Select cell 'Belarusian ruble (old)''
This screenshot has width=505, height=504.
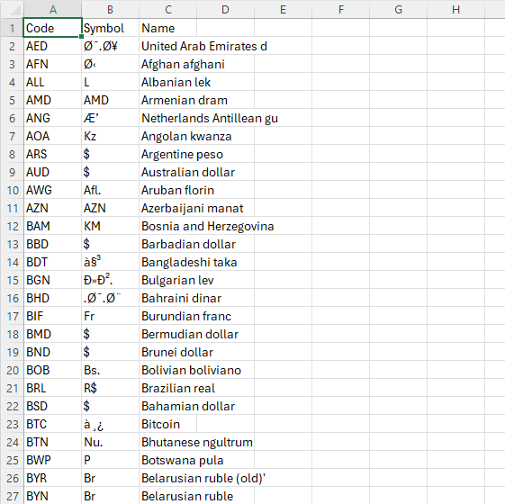(x=167, y=478)
